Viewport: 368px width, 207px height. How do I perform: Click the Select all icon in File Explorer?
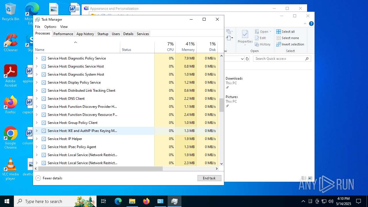click(x=278, y=32)
